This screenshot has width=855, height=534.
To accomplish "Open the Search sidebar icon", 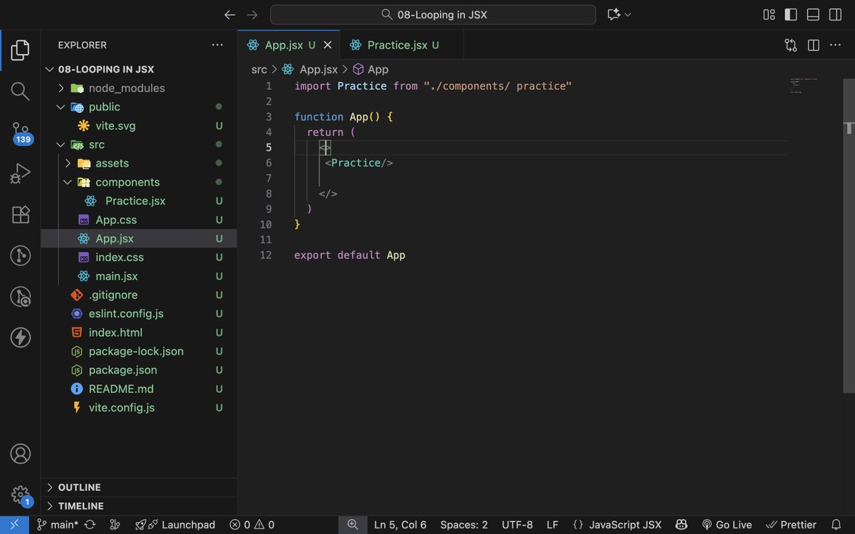I will [20, 91].
